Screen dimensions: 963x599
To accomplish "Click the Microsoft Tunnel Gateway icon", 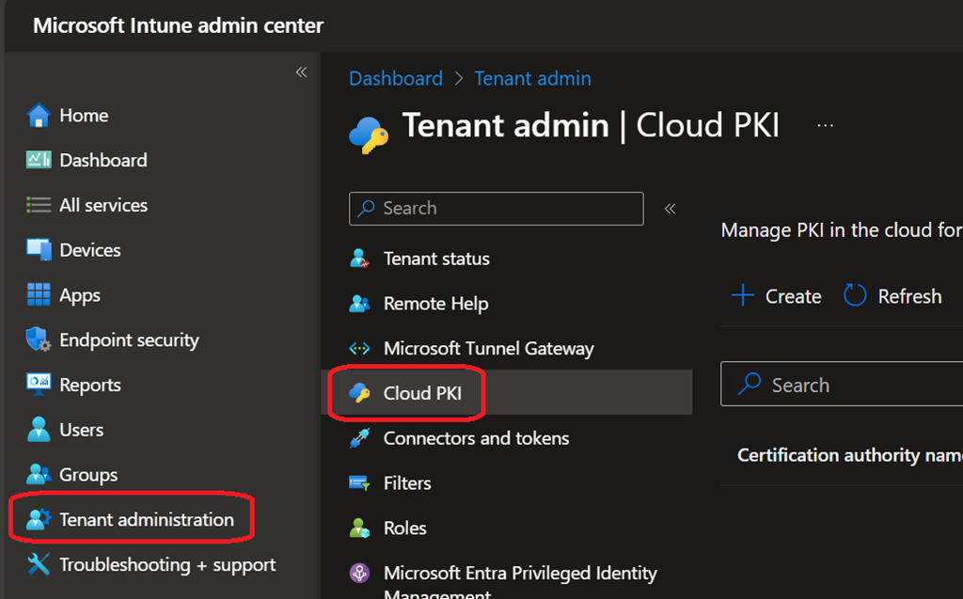I will 359,349.
